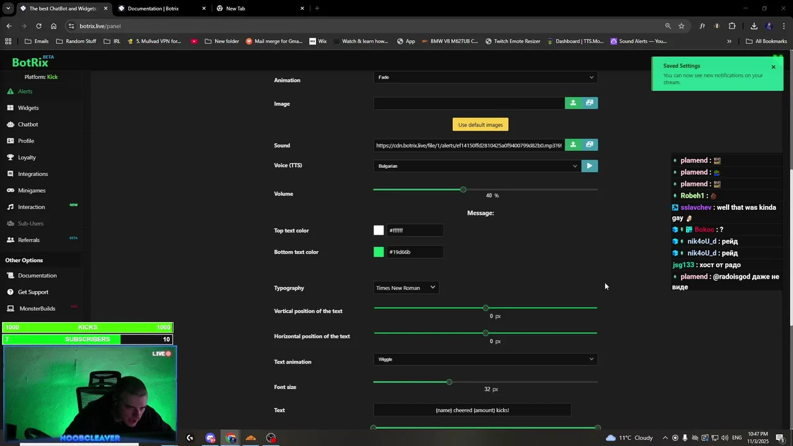Click the Font size slider handle
The height and width of the screenshot is (446, 793).
click(x=449, y=382)
